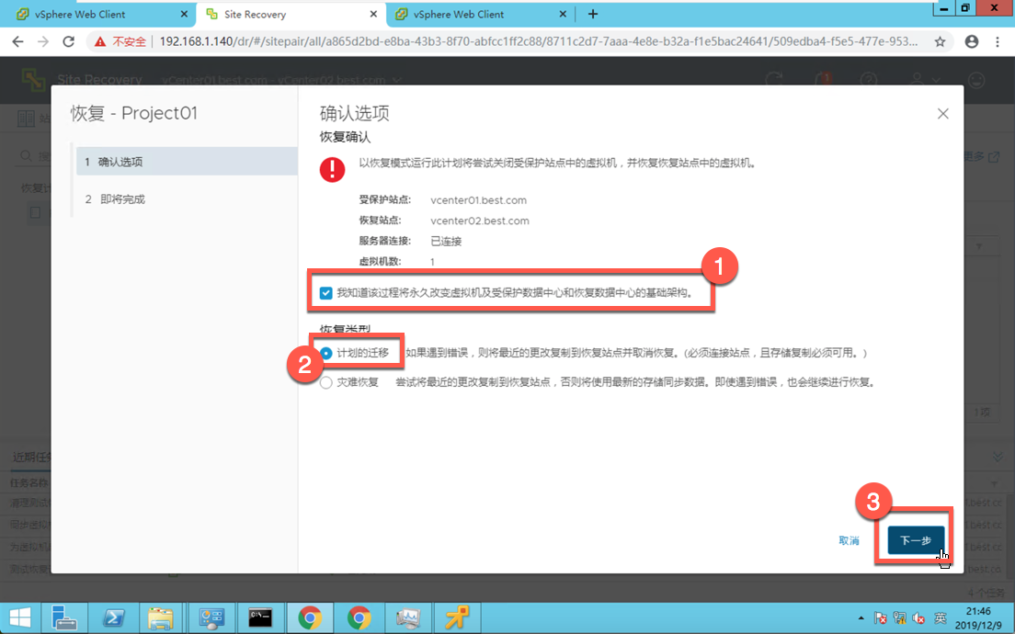Open the yellow arrow app in the taskbar
Viewport: 1015px width, 634px height.
[x=458, y=617]
